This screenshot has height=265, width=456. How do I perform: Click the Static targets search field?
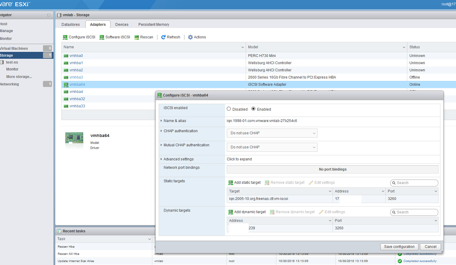point(416,183)
